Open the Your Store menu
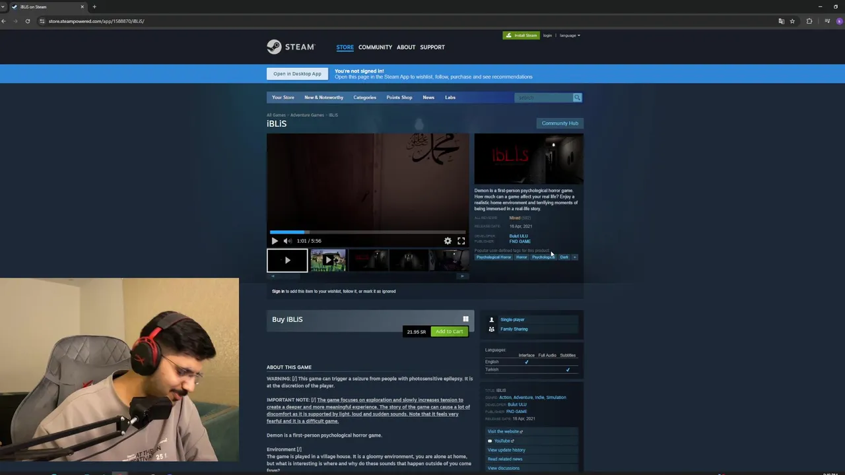Image resolution: width=845 pixels, height=475 pixels. click(x=283, y=98)
